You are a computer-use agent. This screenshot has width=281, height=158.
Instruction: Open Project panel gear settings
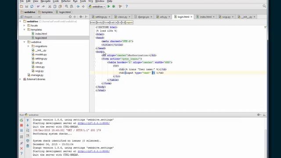[81, 17]
